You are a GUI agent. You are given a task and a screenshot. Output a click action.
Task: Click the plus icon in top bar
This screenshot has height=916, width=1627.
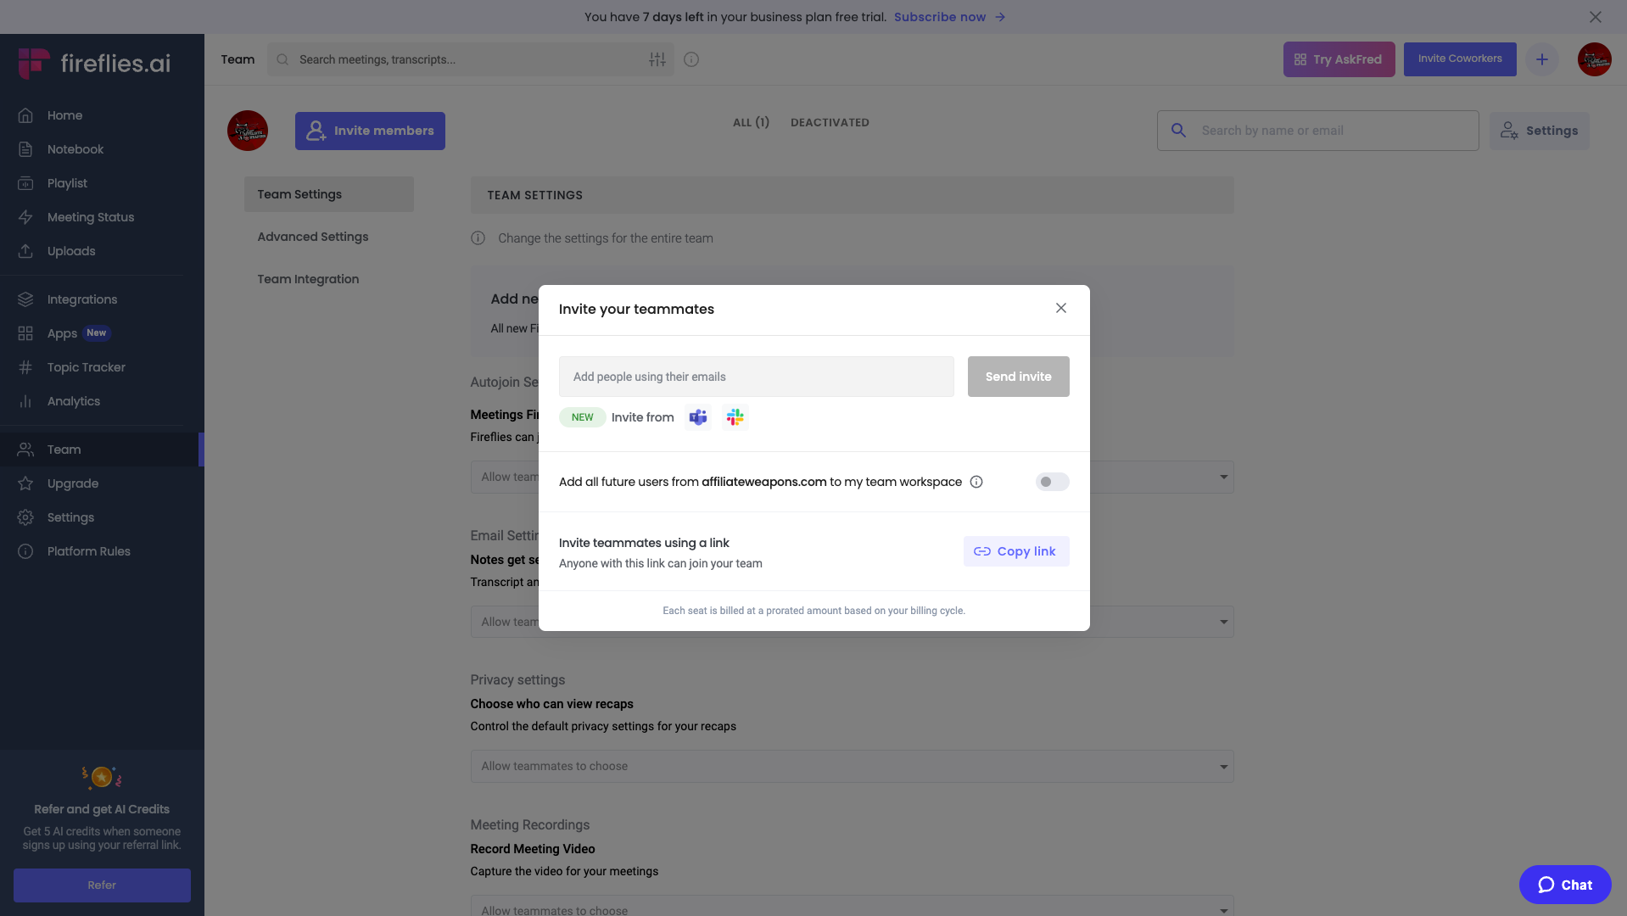pos(1541,59)
